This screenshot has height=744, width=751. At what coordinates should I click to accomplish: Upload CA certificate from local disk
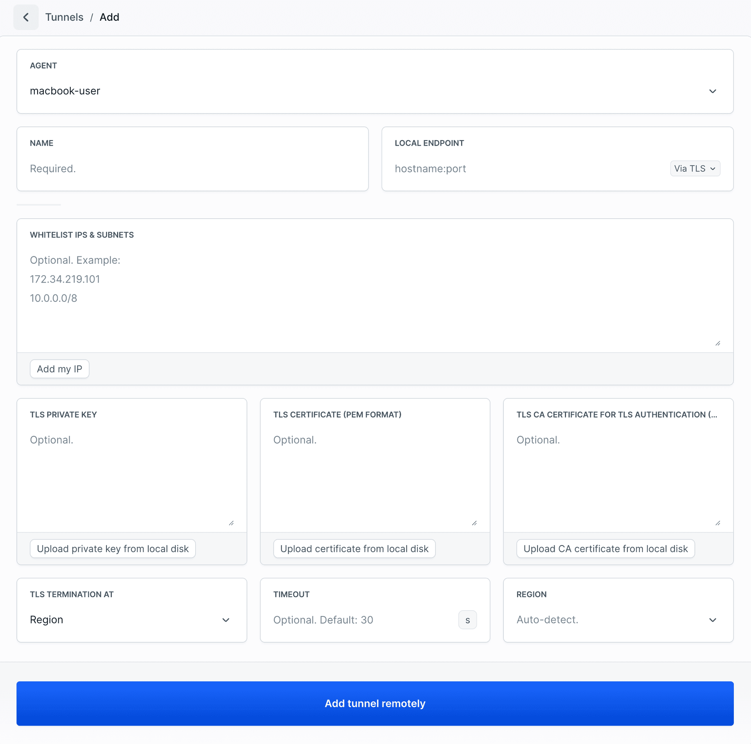coord(605,549)
